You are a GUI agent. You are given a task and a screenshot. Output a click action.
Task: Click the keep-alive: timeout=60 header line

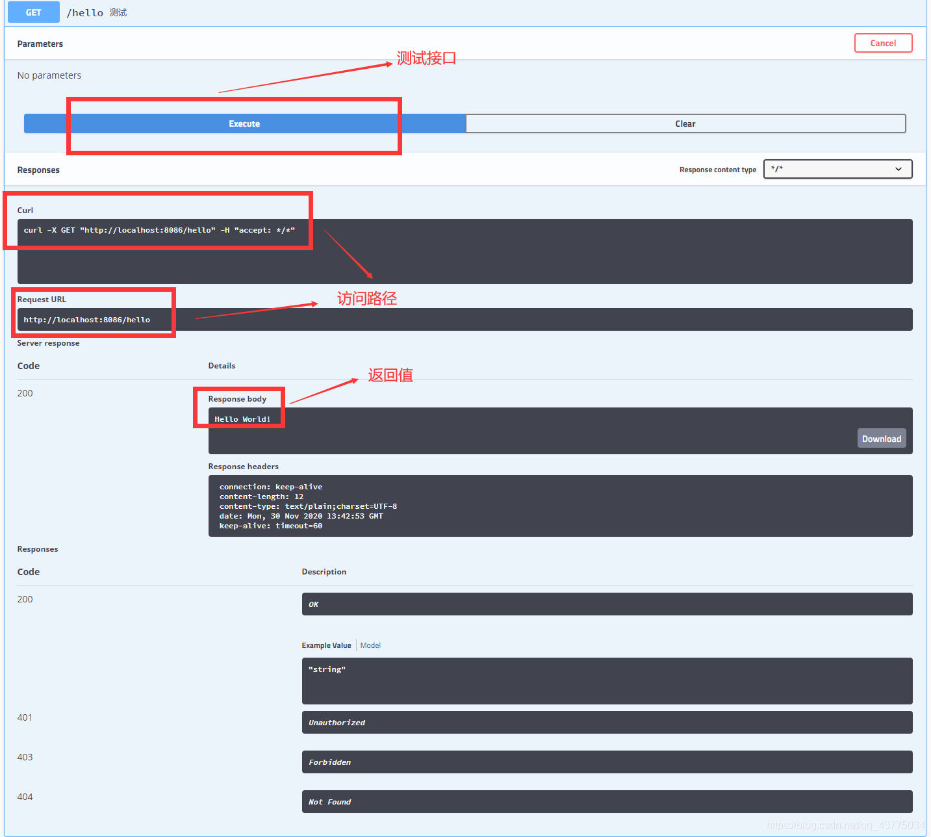pyautogui.click(x=271, y=526)
